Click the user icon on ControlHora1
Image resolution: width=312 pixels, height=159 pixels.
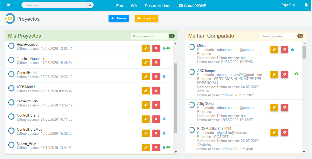164,76
